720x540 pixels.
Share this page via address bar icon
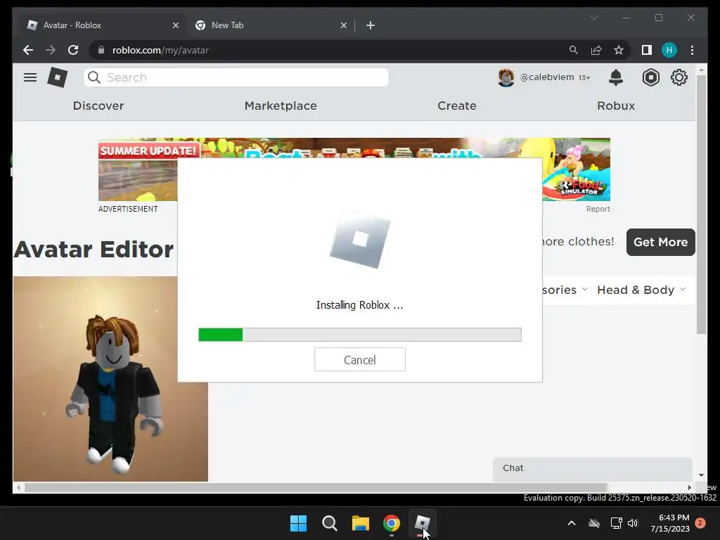(596, 50)
